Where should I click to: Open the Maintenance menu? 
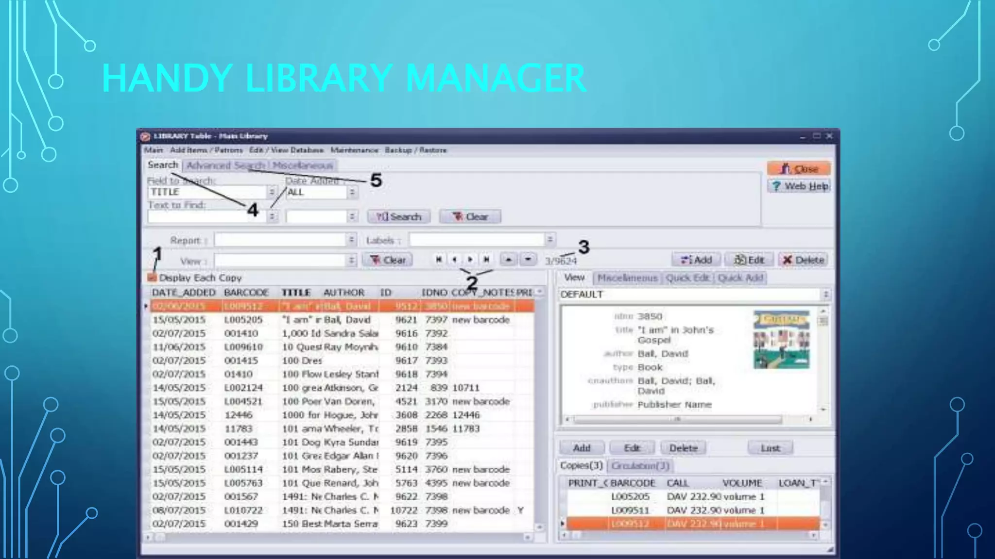click(x=354, y=150)
